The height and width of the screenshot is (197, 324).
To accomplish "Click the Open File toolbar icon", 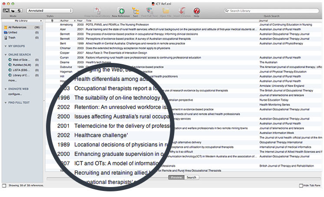I will (166, 11).
